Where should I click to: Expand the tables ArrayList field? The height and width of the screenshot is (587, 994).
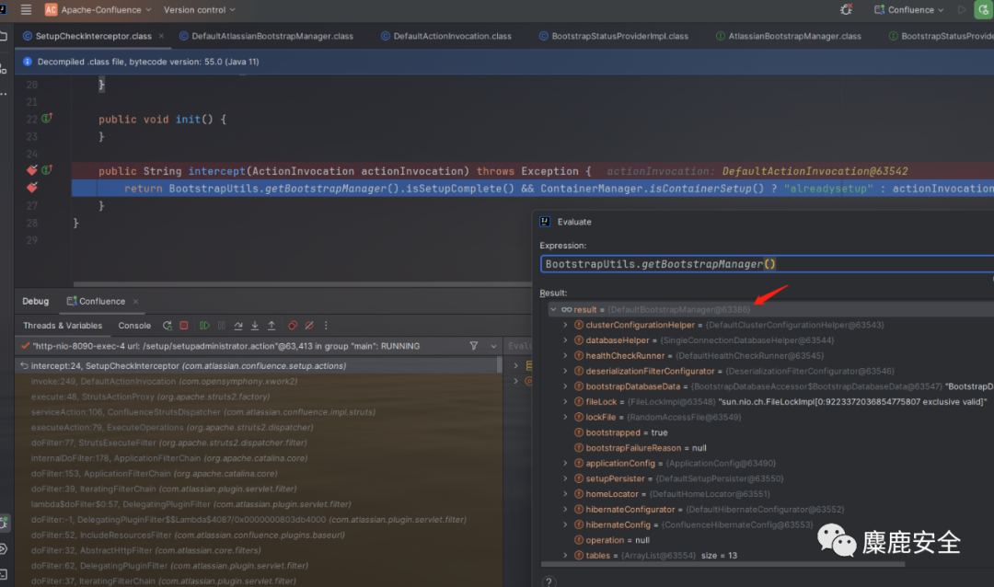click(x=565, y=556)
